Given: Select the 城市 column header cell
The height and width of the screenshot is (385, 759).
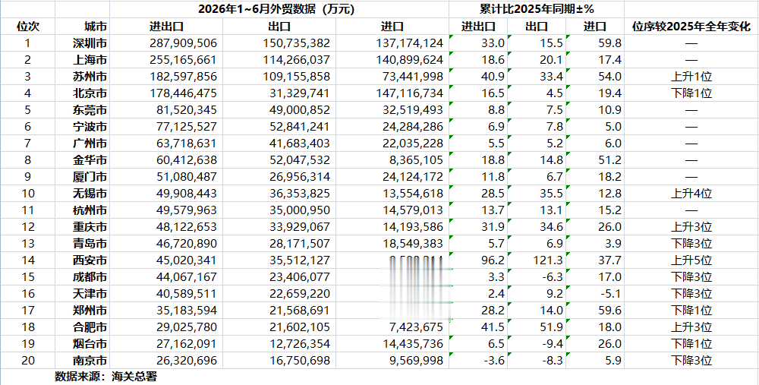Looking at the screenshot, I should (82, 27).
